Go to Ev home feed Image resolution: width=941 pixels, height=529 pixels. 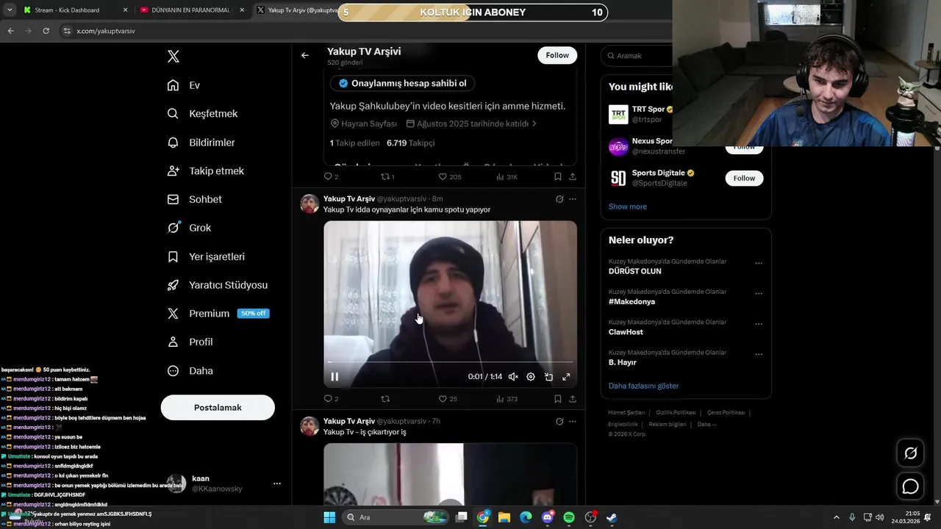tap(184, 85)
